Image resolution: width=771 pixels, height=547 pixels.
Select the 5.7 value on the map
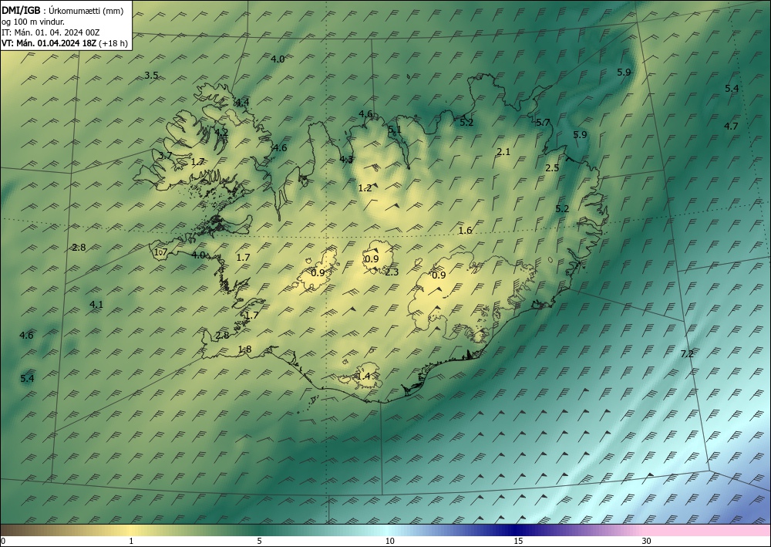[x=543, y=123]
